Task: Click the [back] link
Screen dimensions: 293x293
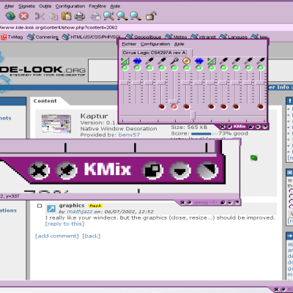Action: coord(92,236)
